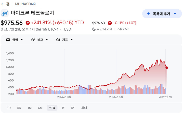Click the red up-arrow beside +0.11%
Screen dimensions: 186x114
(x=110, y=23)
